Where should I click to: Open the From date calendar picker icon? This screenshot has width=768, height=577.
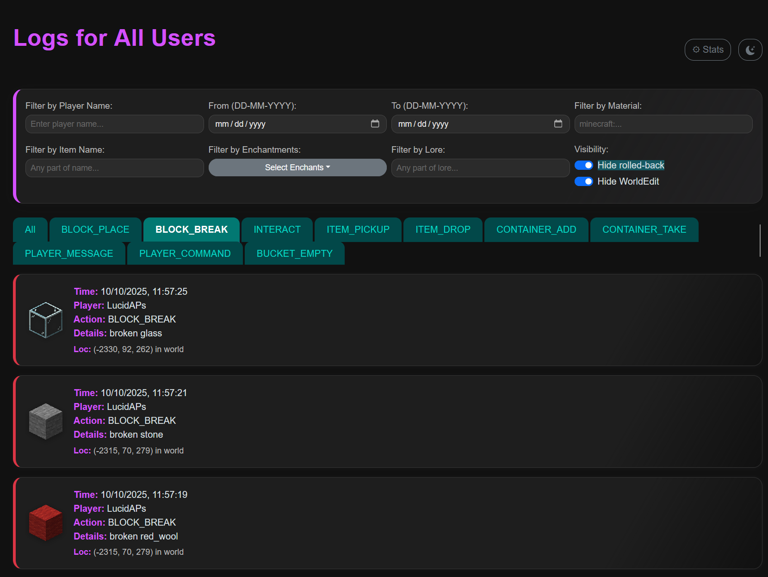point(375,124)
